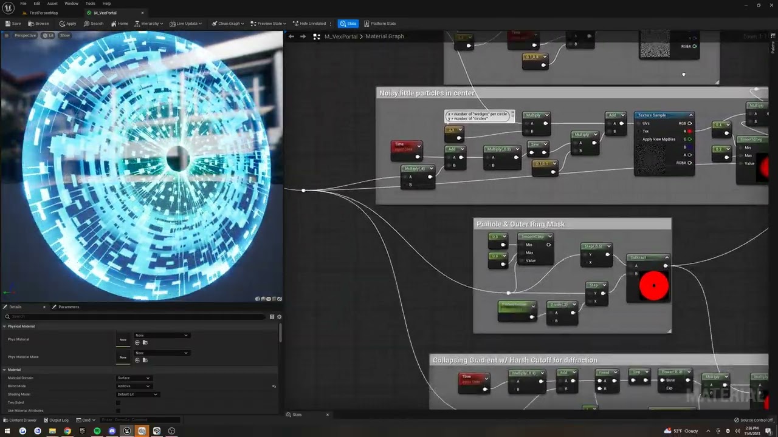
Task: Open the Tools menu
Action: coord(90,4)
